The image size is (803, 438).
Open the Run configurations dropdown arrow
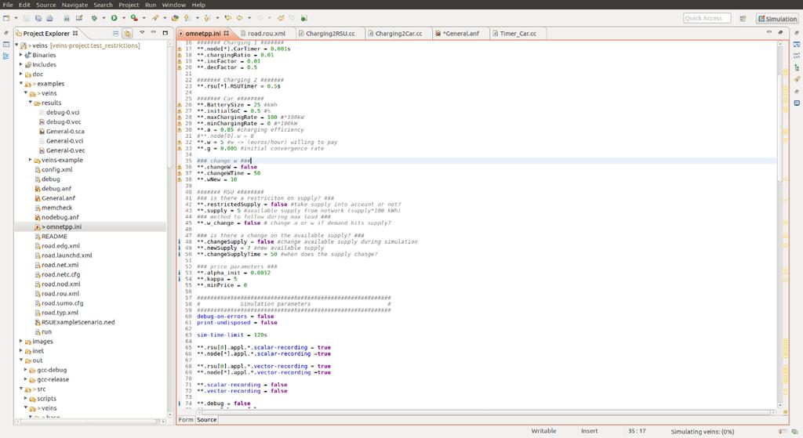[123, 18]
